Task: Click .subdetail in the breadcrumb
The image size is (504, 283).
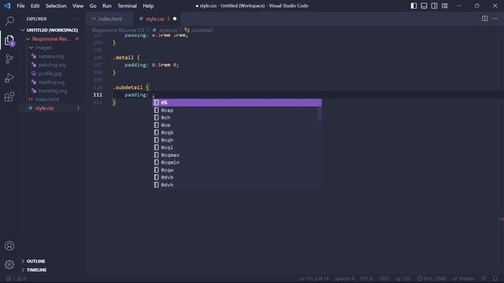Action: 202,30
